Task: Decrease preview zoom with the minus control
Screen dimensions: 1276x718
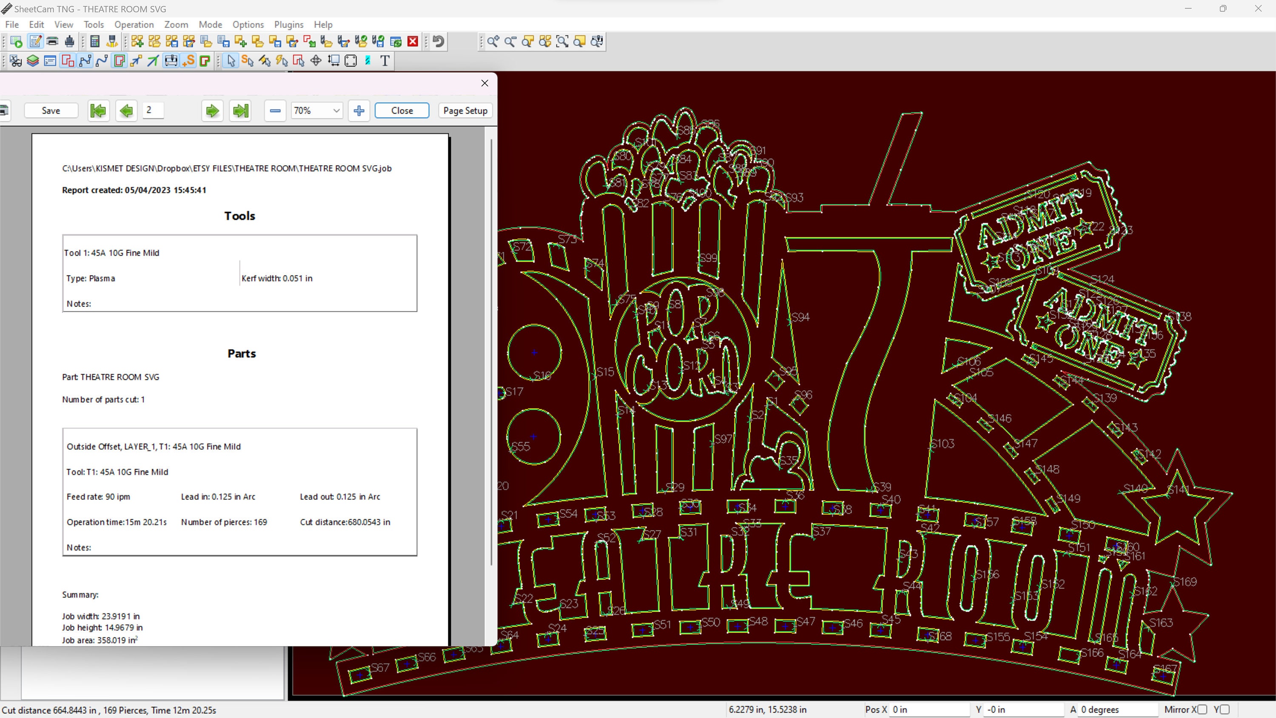Action: 275,111
